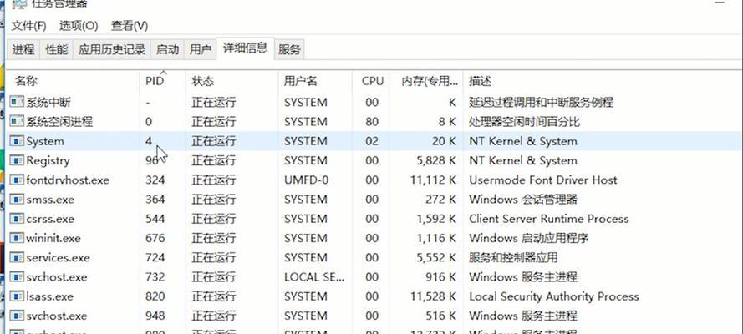The height and width of the screenshot is (334, 743).
Task: Switch to the 服务 tab
Action: click(x=289, y=49)
